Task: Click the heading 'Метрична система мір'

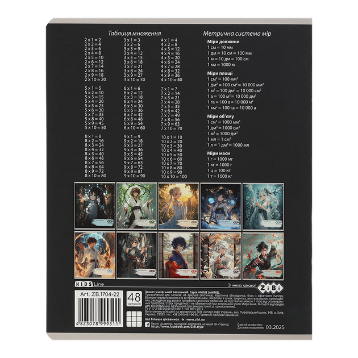Action: pyautogui.click(x=237, y=34)
